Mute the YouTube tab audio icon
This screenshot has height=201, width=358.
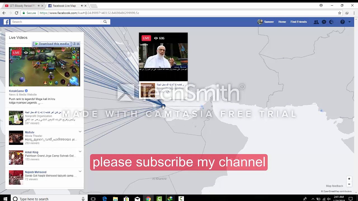point(39,6)
